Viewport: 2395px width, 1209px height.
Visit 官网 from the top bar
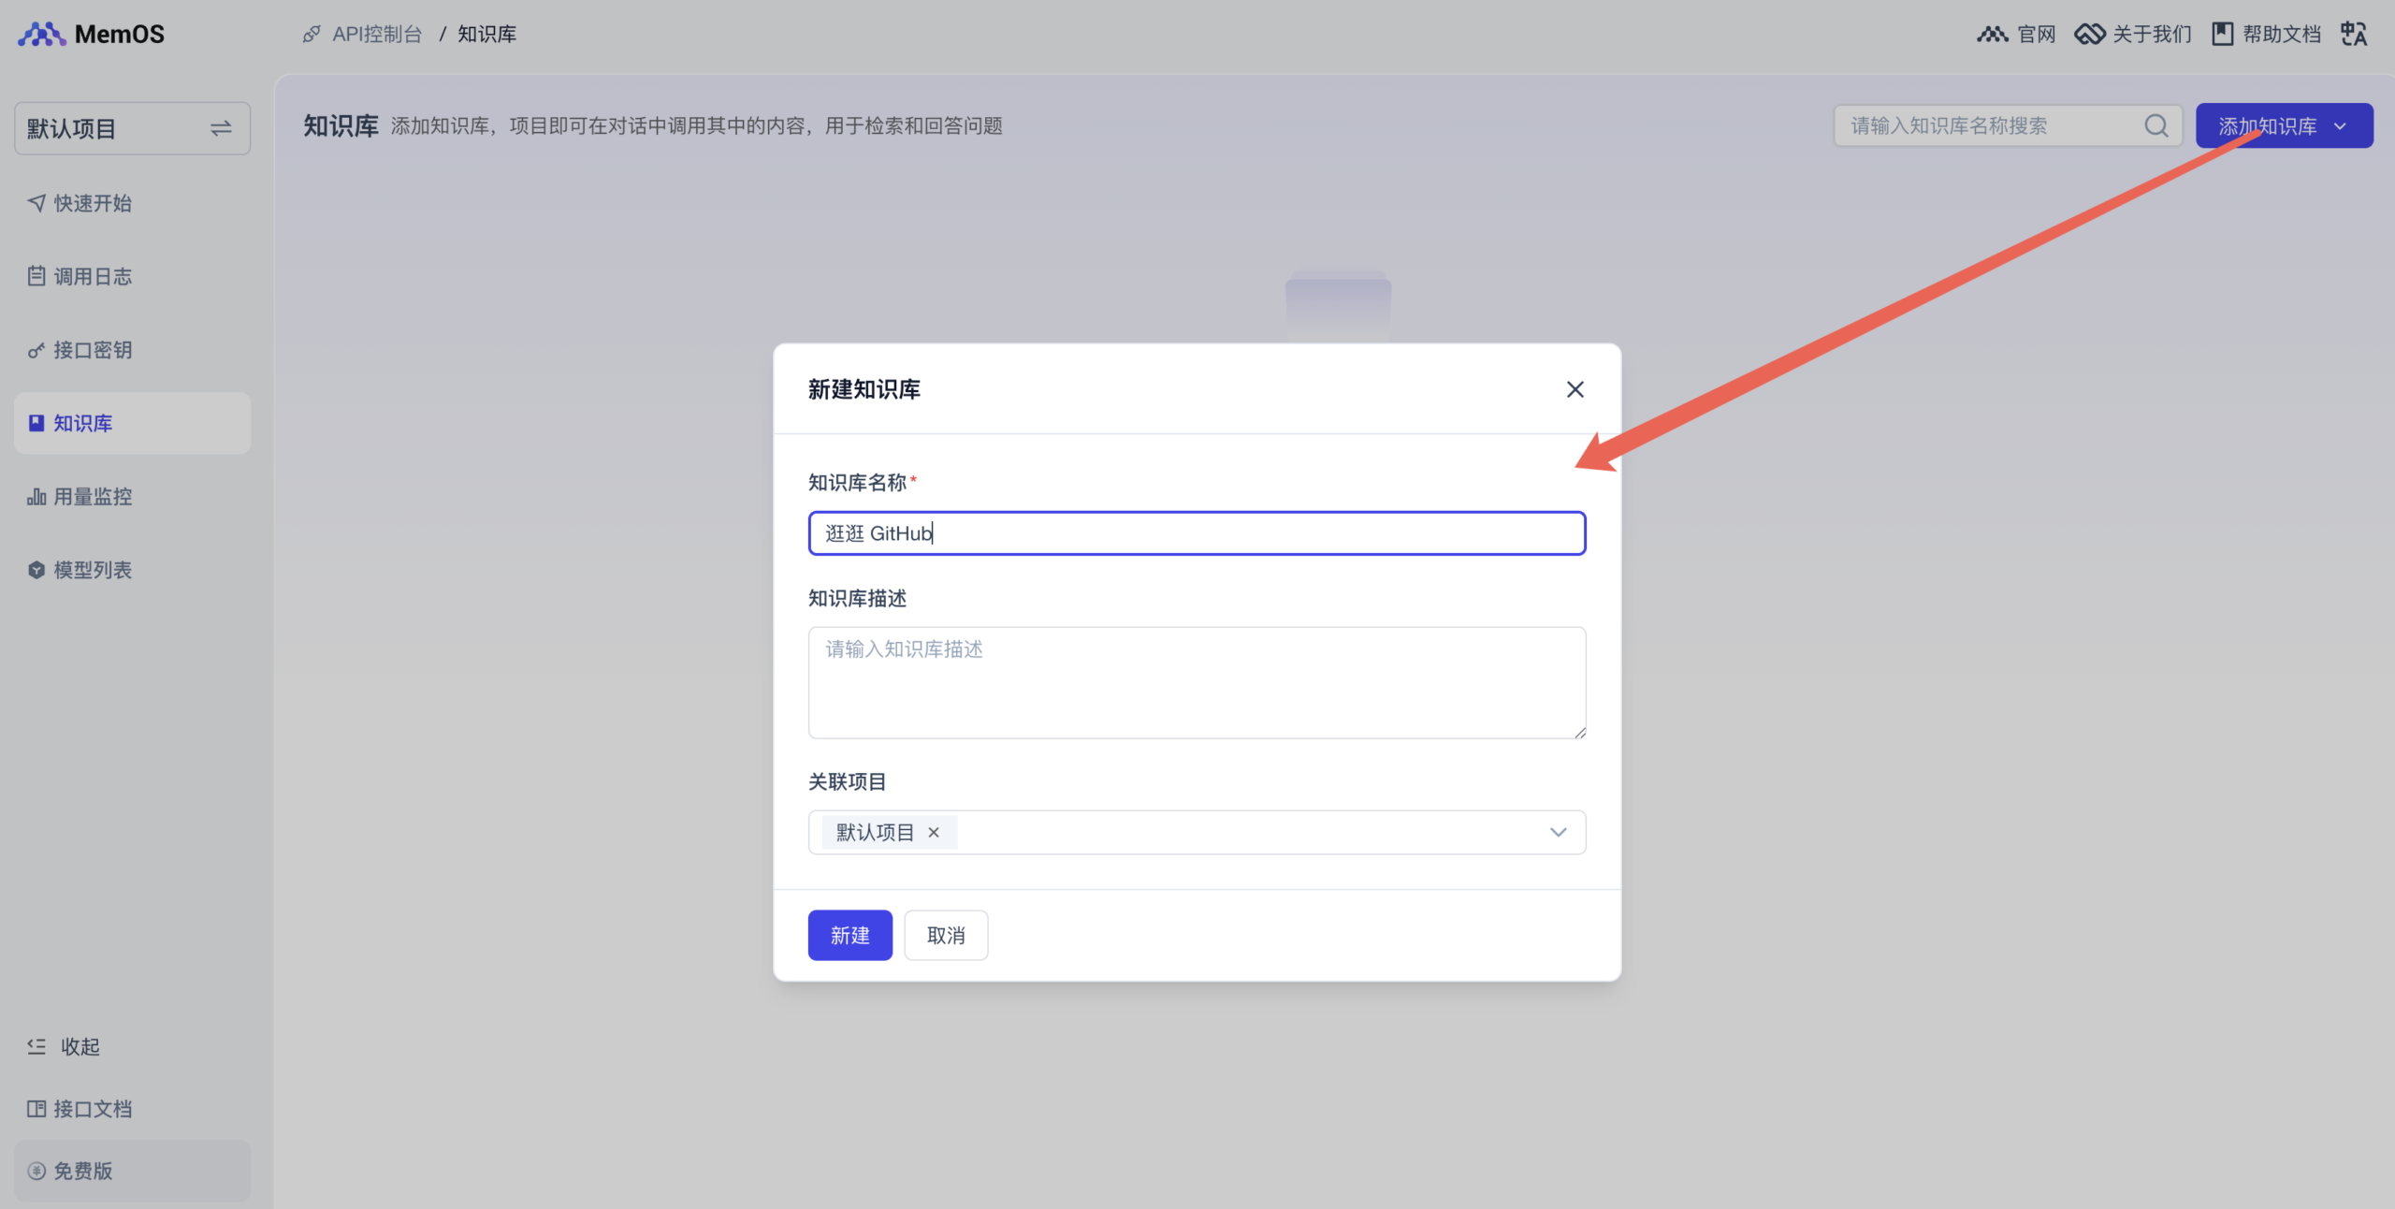2035,33
